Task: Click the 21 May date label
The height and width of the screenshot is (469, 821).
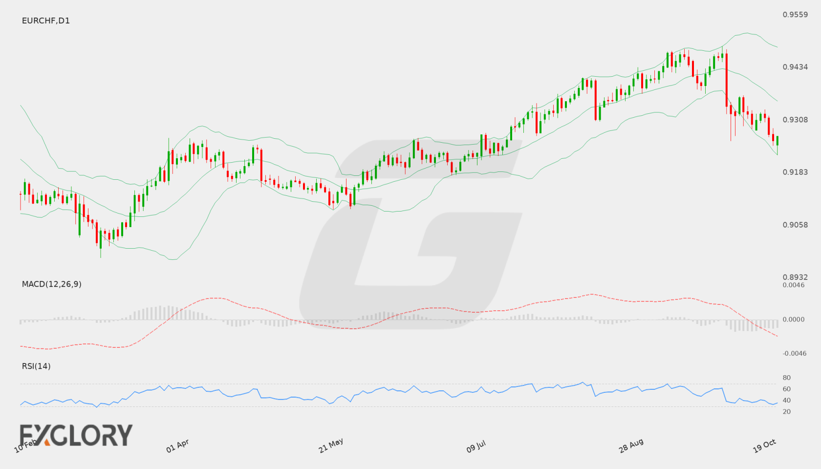Action: point(331,446)
